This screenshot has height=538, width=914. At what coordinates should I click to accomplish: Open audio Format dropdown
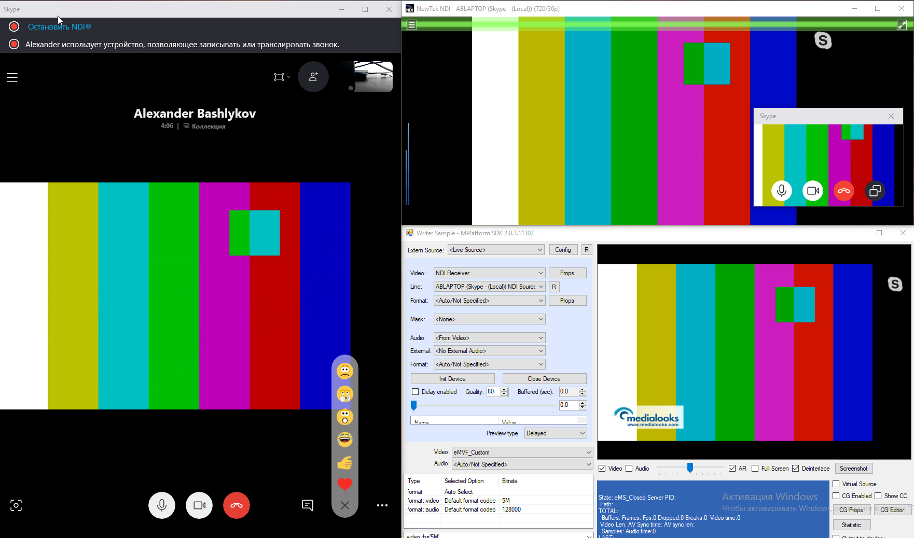pyautogui.click(x=489, y=364)
